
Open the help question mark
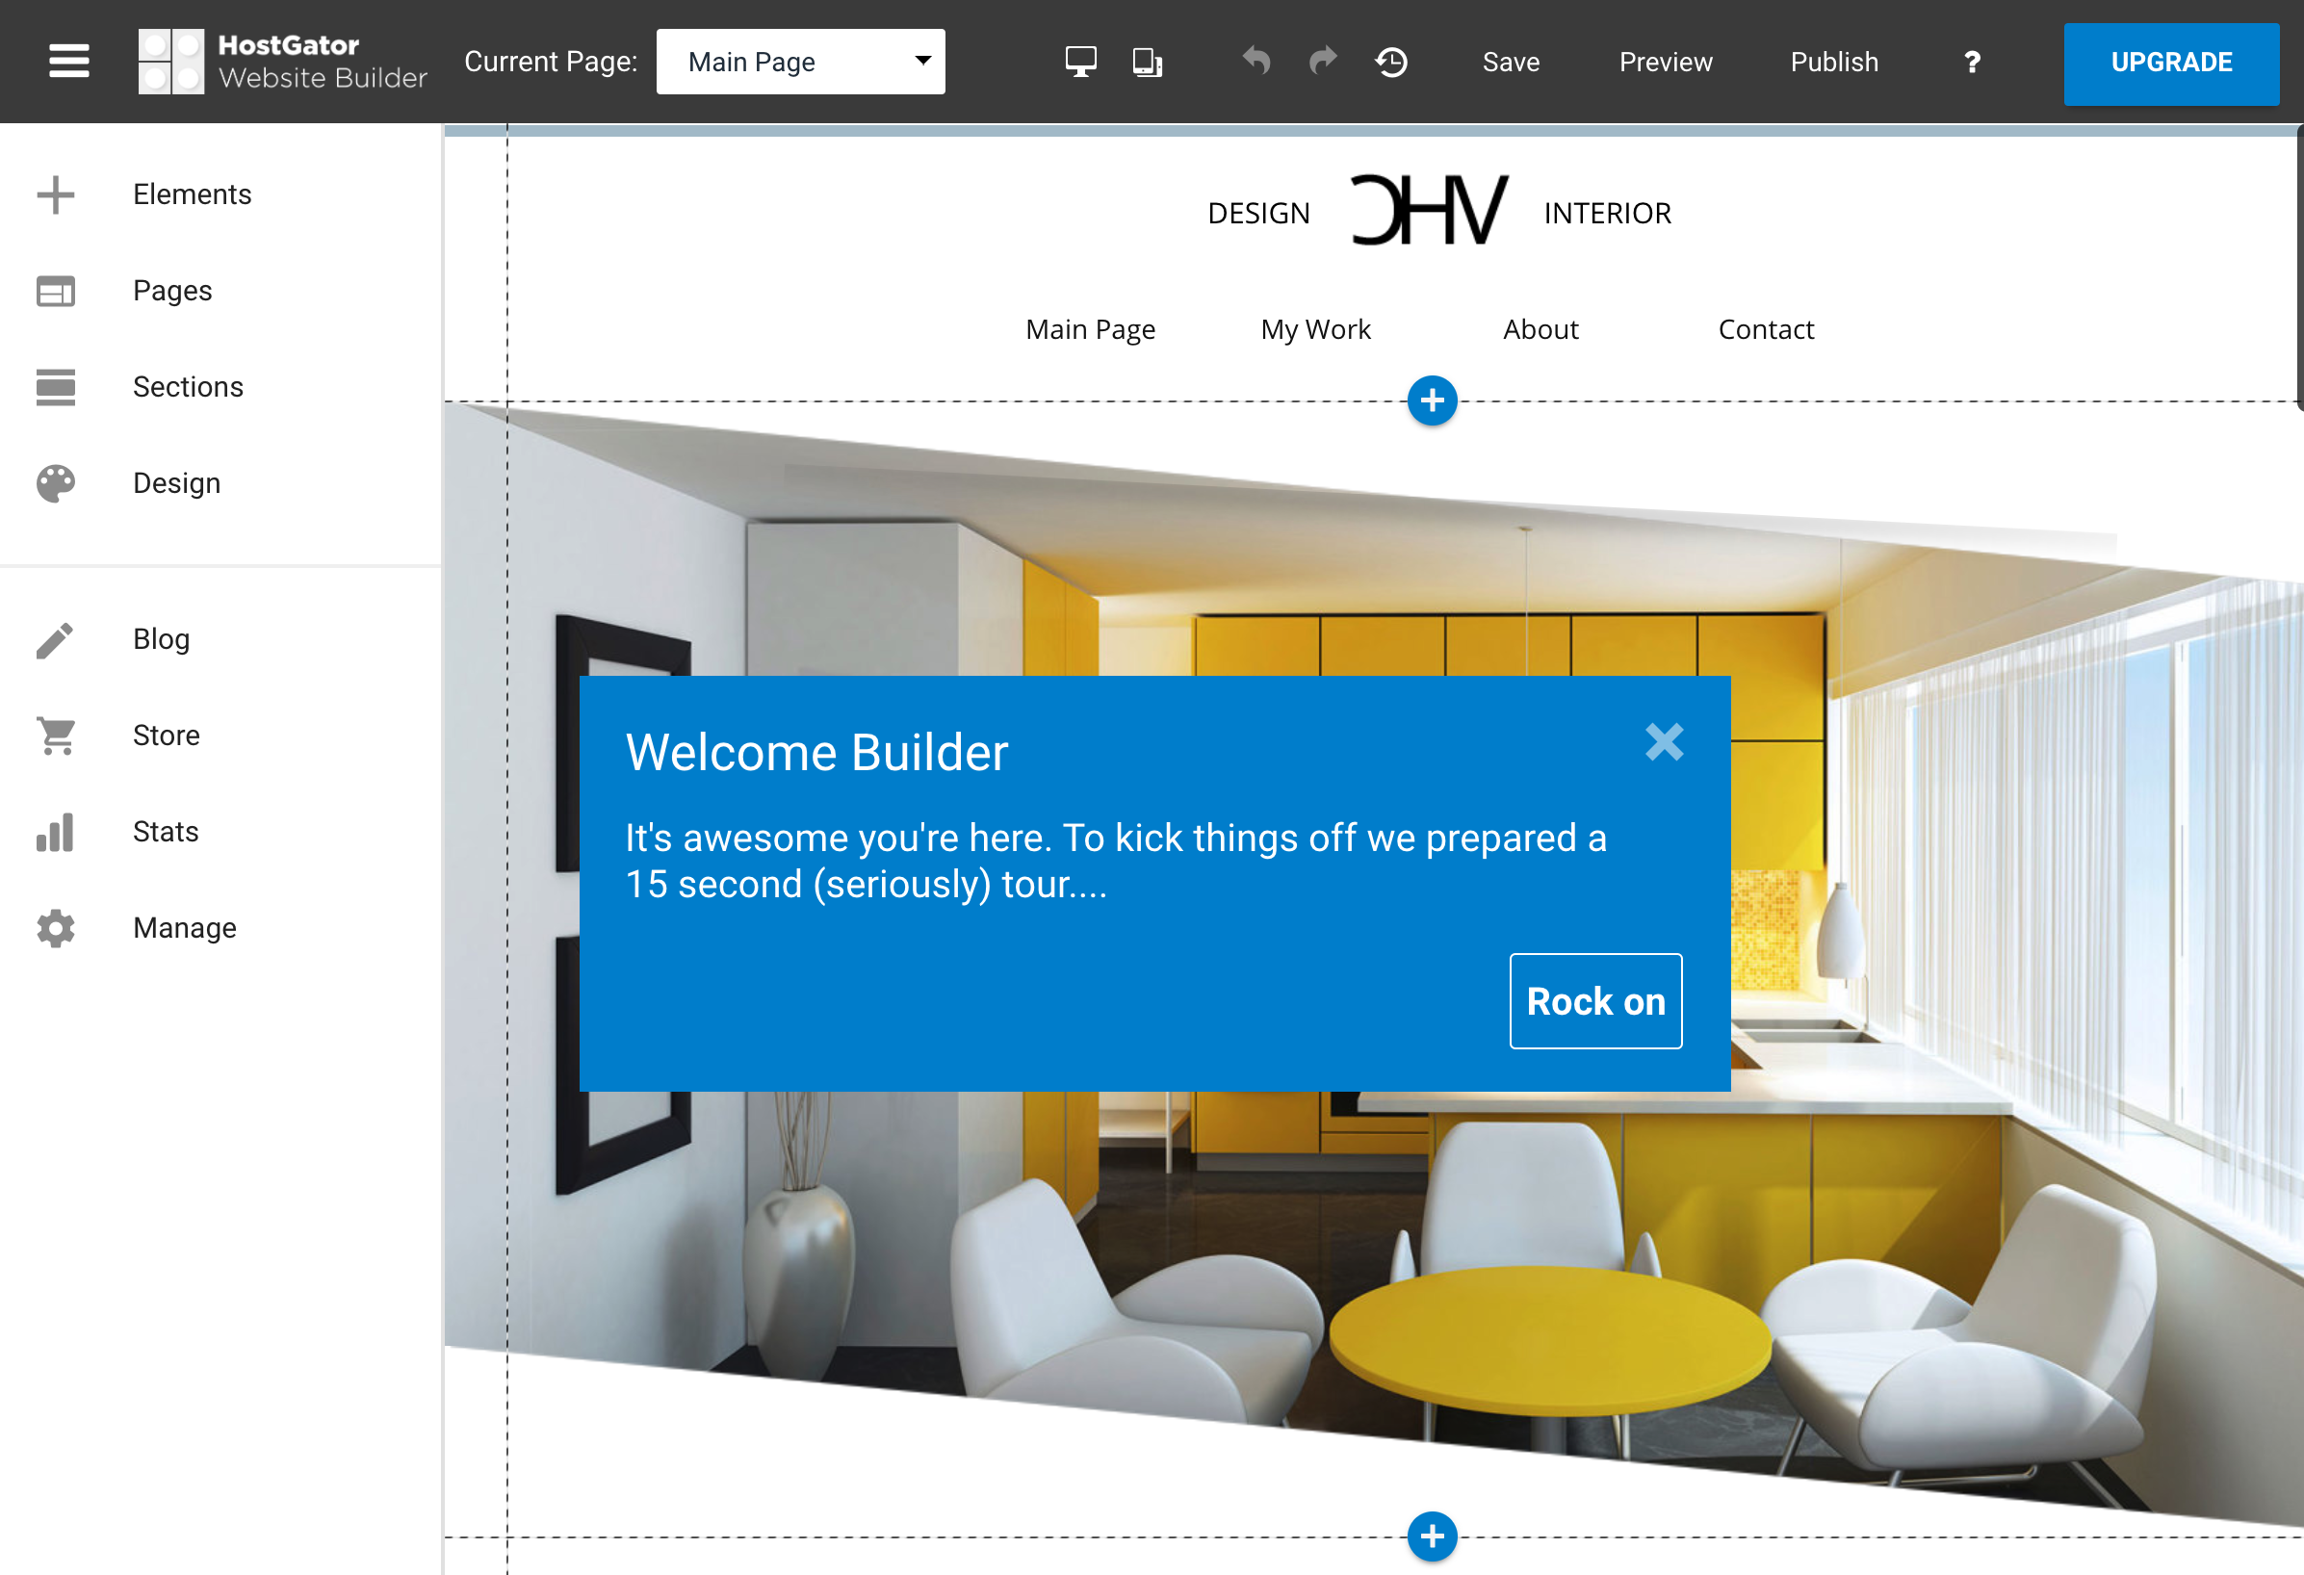(x=1972, y=62)
